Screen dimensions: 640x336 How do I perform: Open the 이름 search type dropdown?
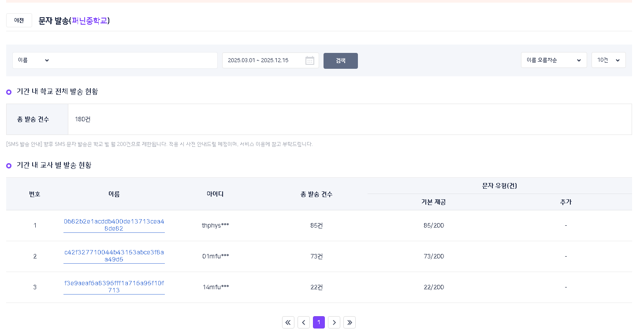[33, 60]
